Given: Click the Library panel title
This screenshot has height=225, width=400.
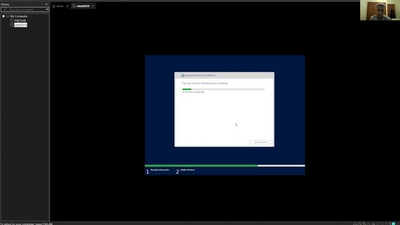Looking at the screenshot, I should 5,4.
